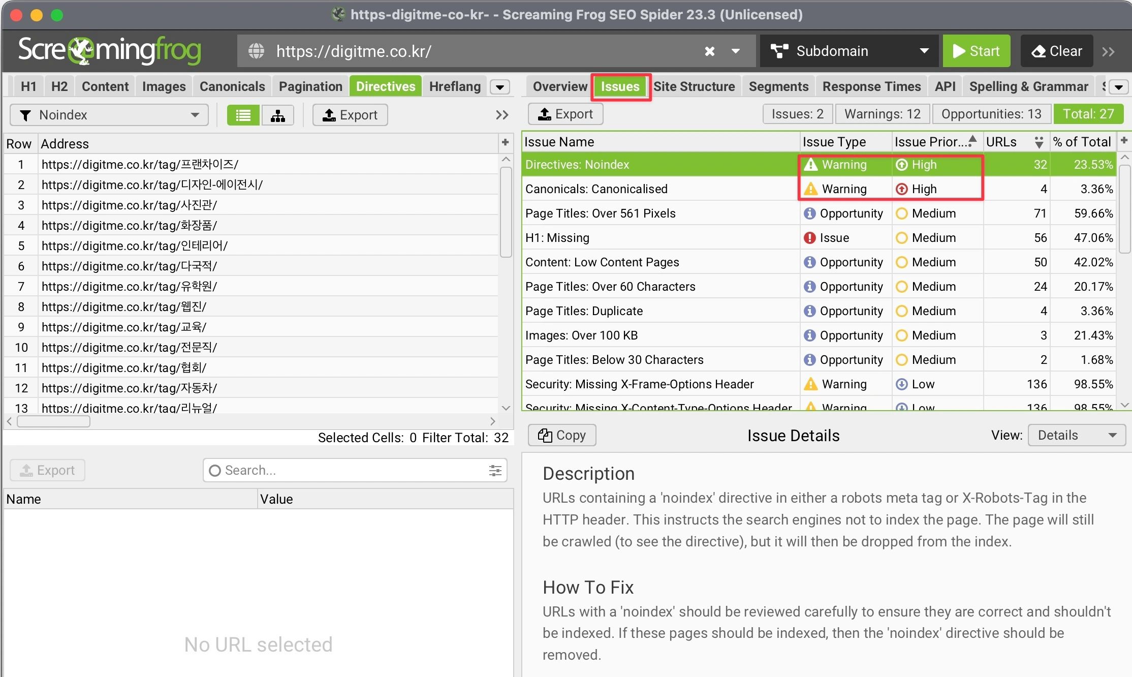Open the Hreflang tab
Viewport: 1132px width, 677px height.
tap(455, 86)
